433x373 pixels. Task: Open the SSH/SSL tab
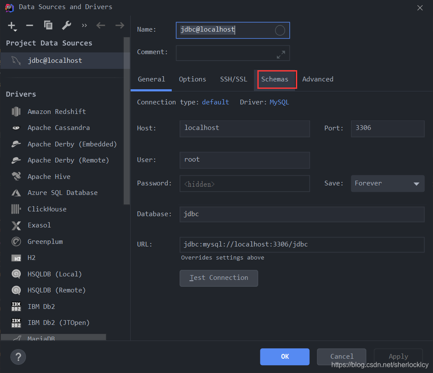click(234, 79)
